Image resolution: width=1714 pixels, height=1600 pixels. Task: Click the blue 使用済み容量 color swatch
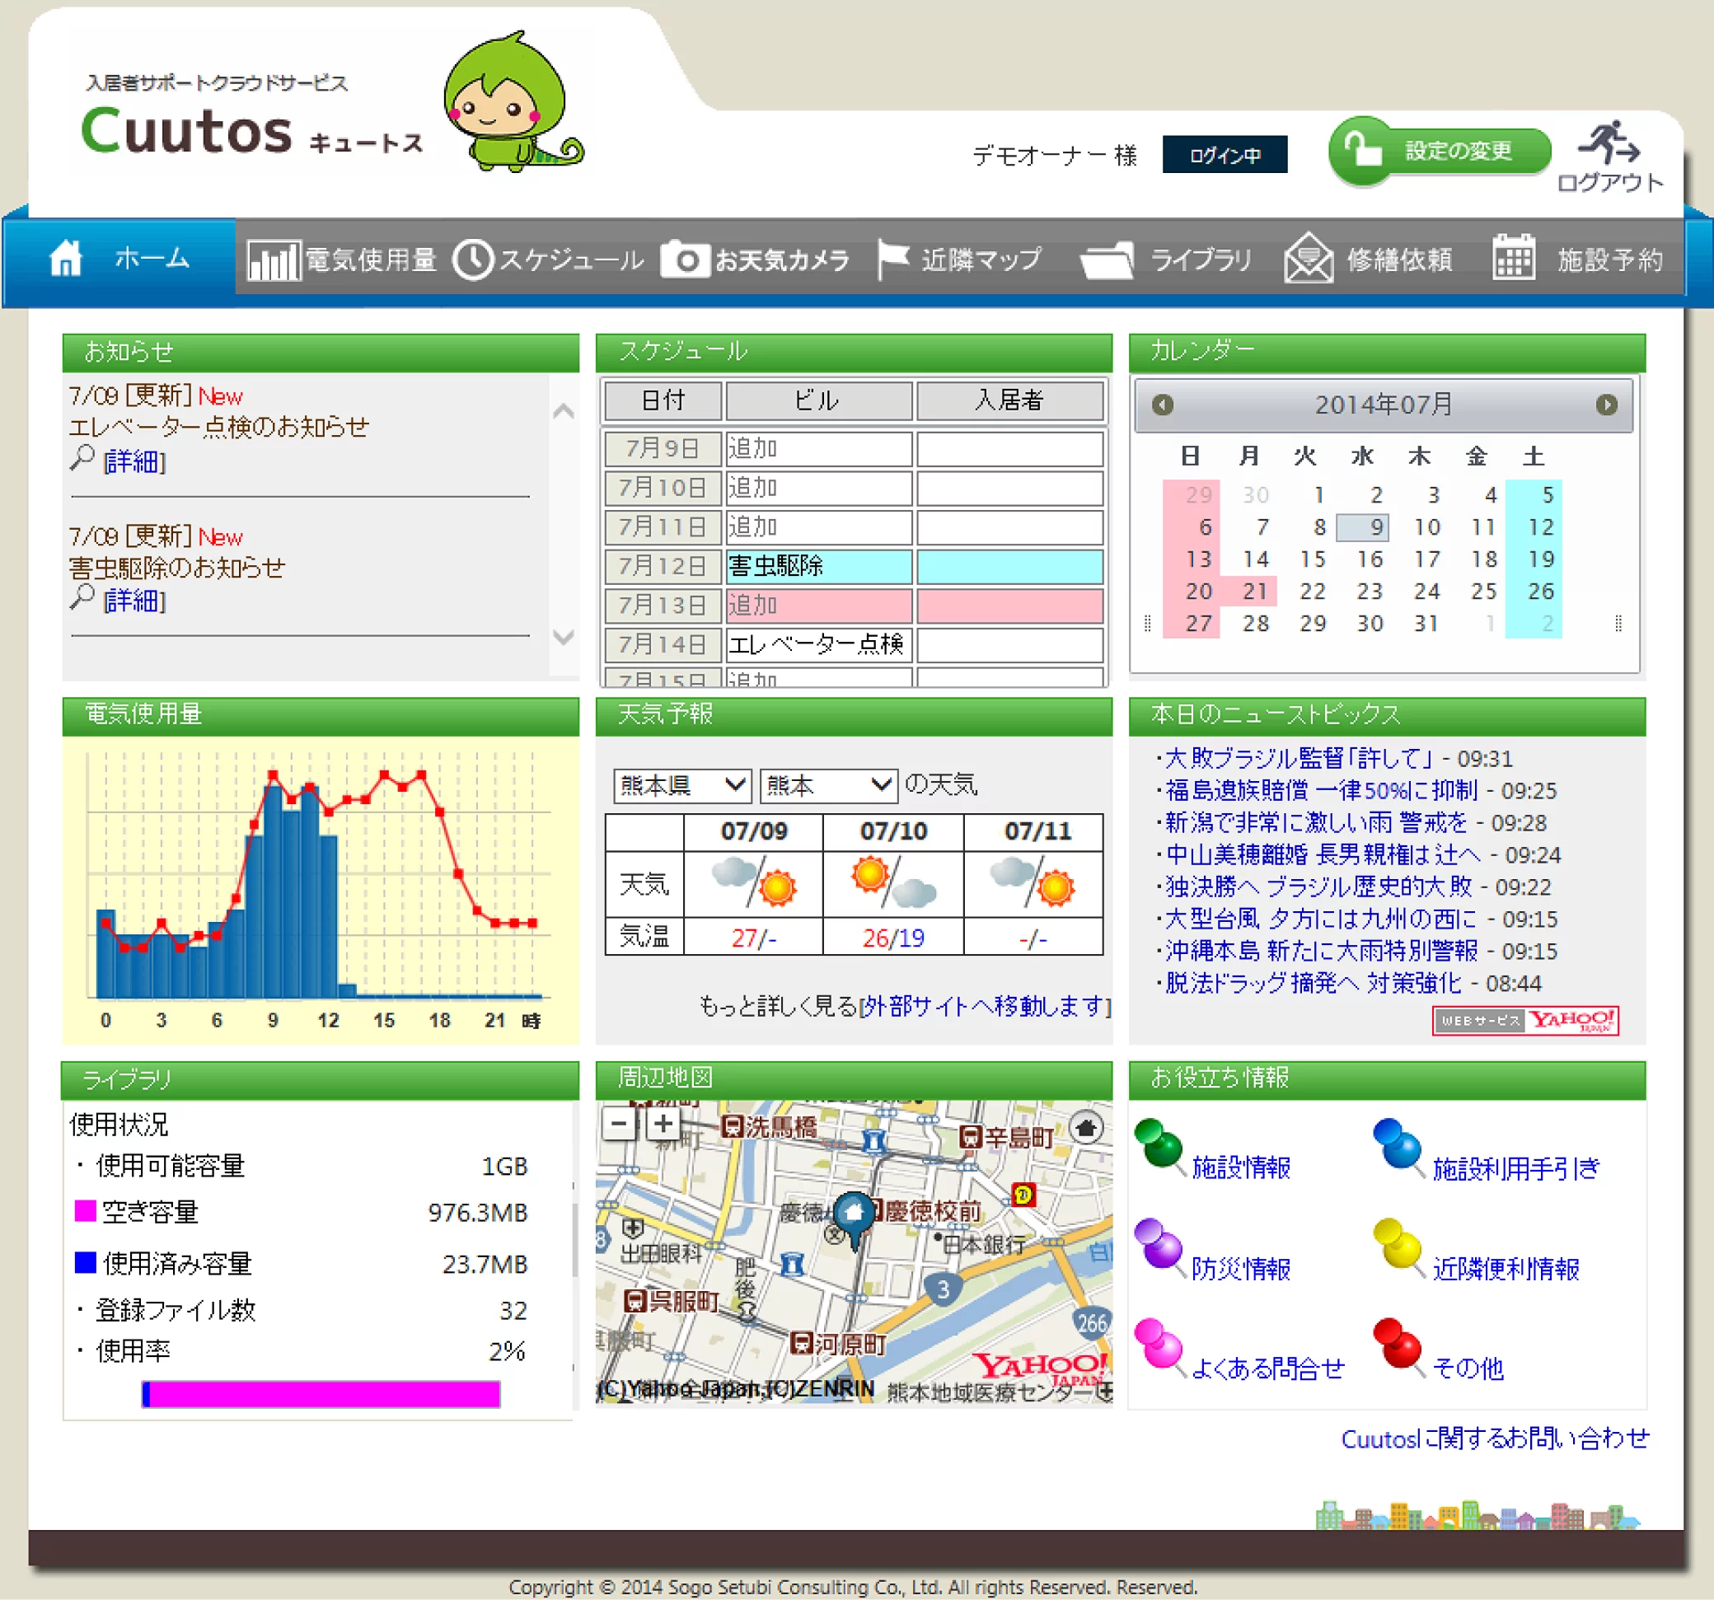85,1262
